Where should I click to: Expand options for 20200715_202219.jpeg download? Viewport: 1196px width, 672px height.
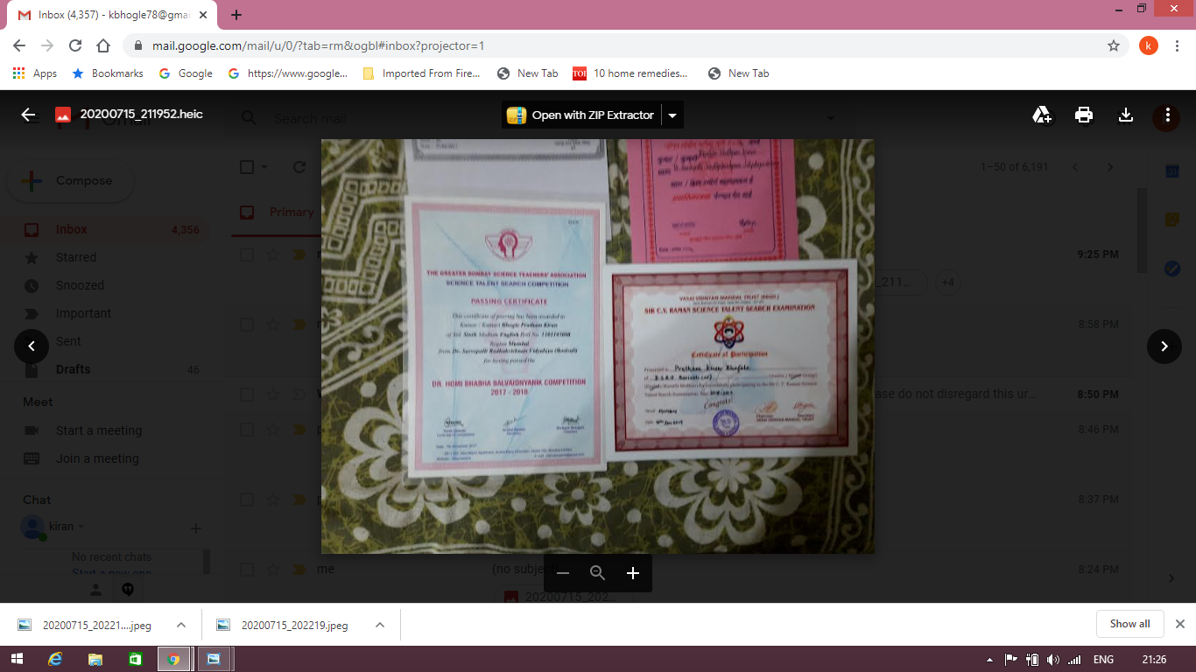380,625
